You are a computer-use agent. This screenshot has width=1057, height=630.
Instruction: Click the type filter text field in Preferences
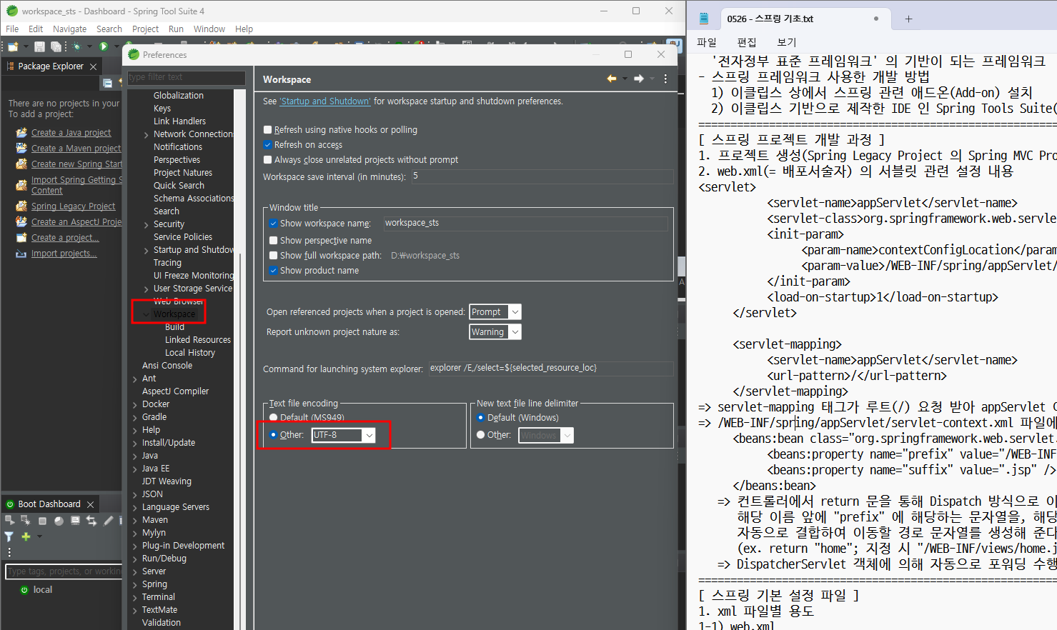coord(186,77)
